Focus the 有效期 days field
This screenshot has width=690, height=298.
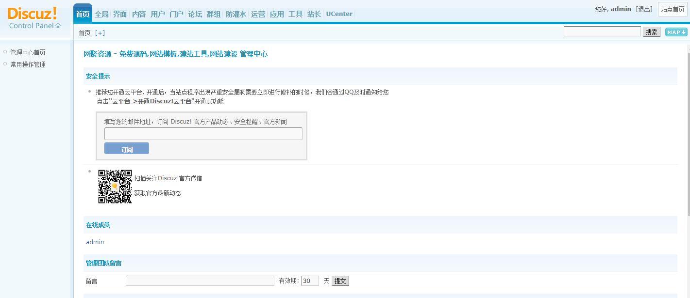tap(310, 281)
